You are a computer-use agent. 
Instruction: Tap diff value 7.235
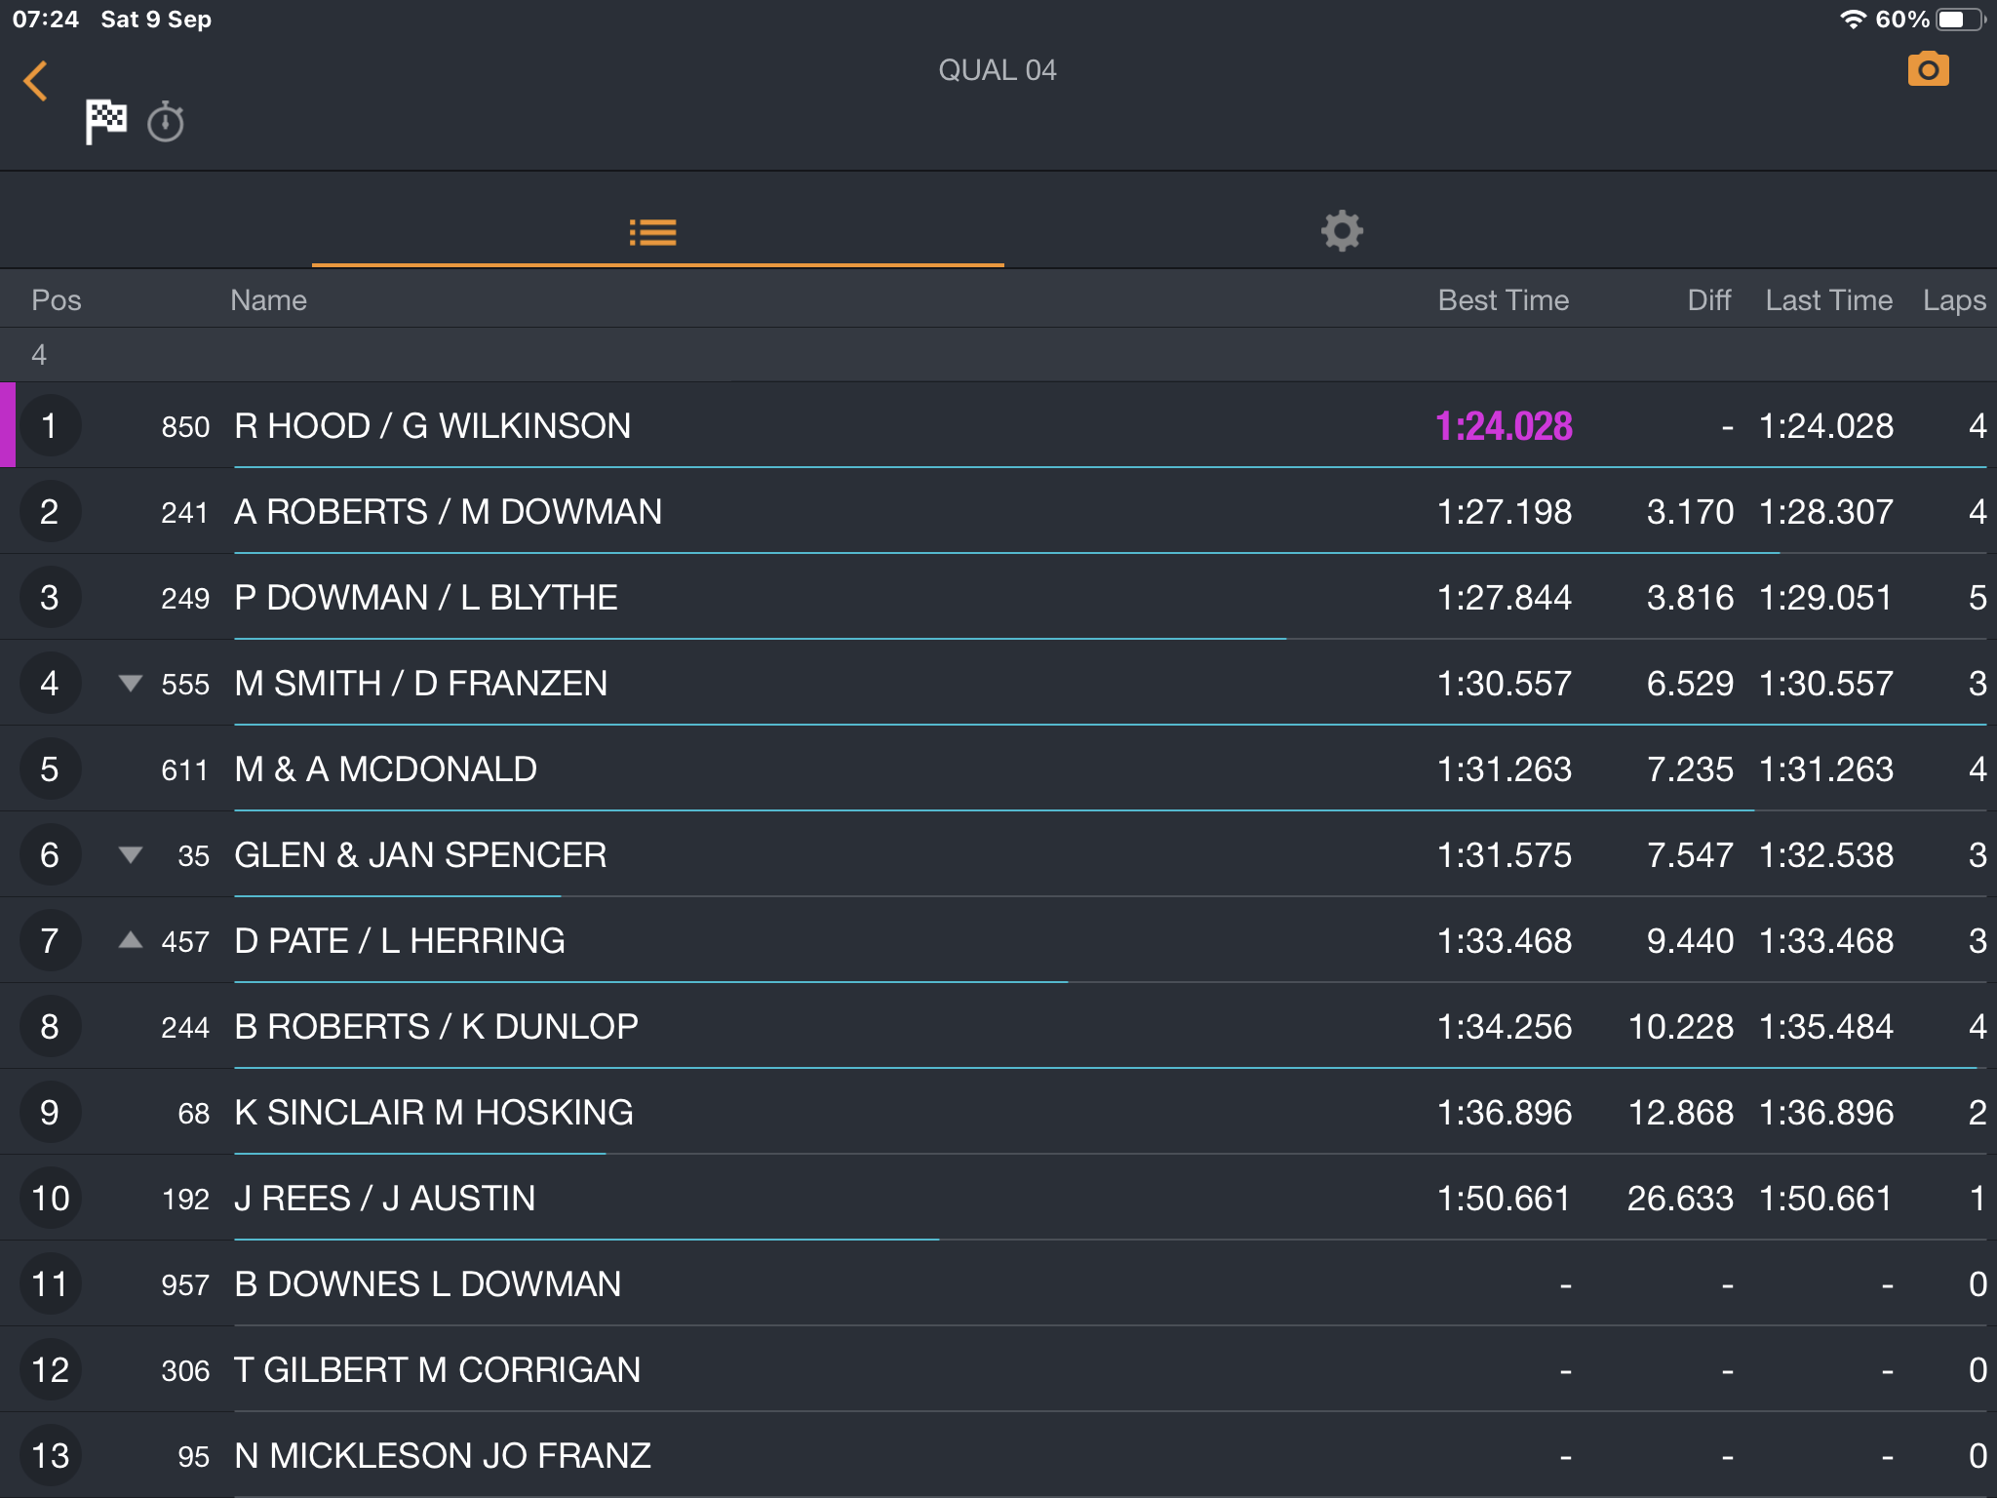[x=1690, y=769]
